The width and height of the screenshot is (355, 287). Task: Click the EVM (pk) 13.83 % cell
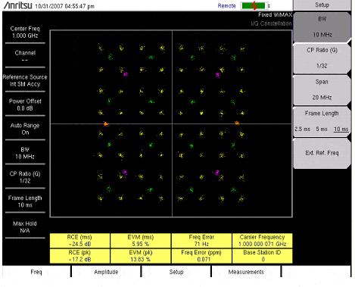point(141,256)
